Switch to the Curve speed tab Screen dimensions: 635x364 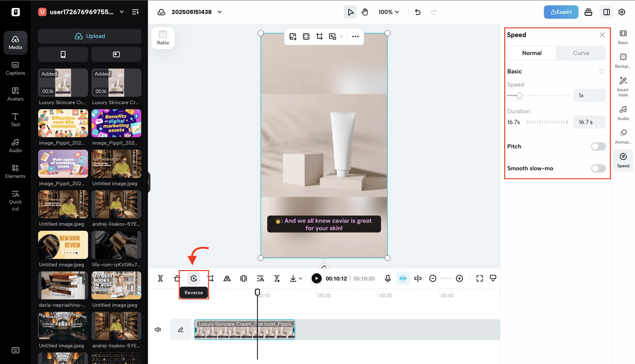click(x=581, y=53)
